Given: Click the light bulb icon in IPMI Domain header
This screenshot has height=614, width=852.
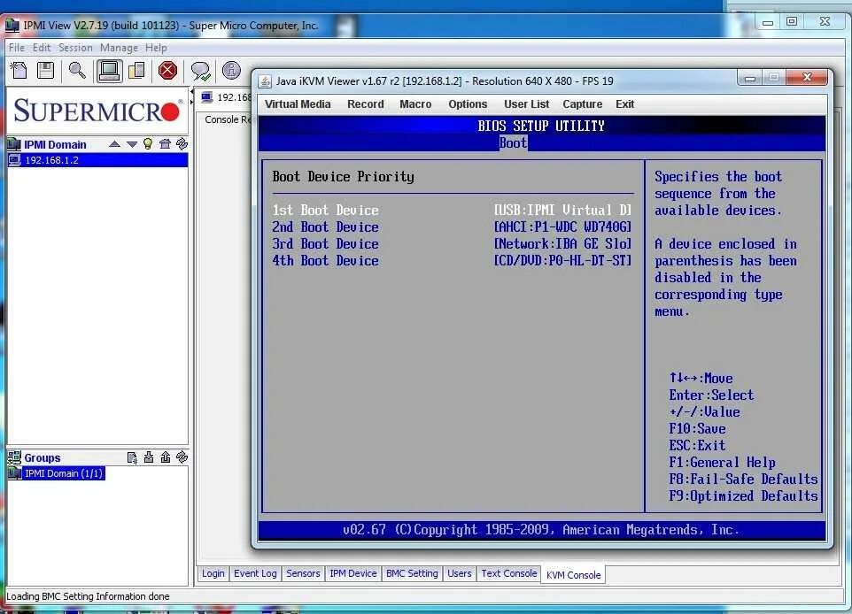Looking at the screenshot, I should (x=147, y=143).
